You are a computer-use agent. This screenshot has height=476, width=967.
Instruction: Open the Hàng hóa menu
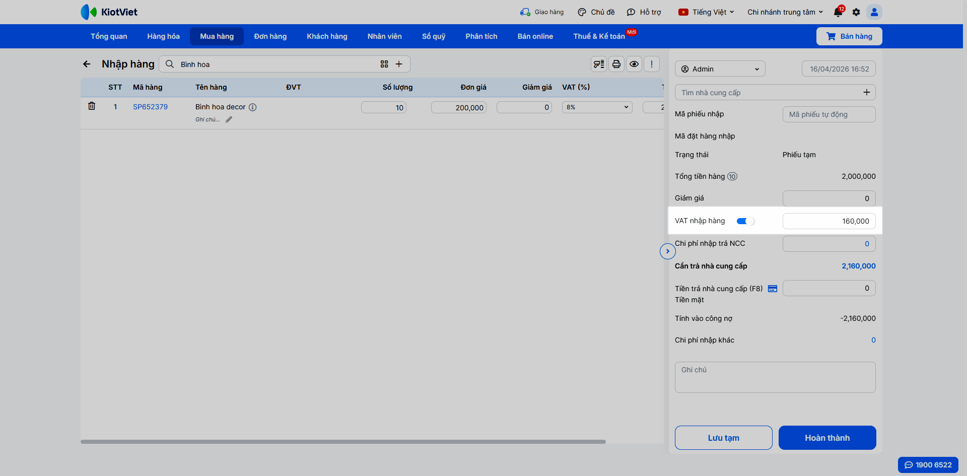pos(164,36)
